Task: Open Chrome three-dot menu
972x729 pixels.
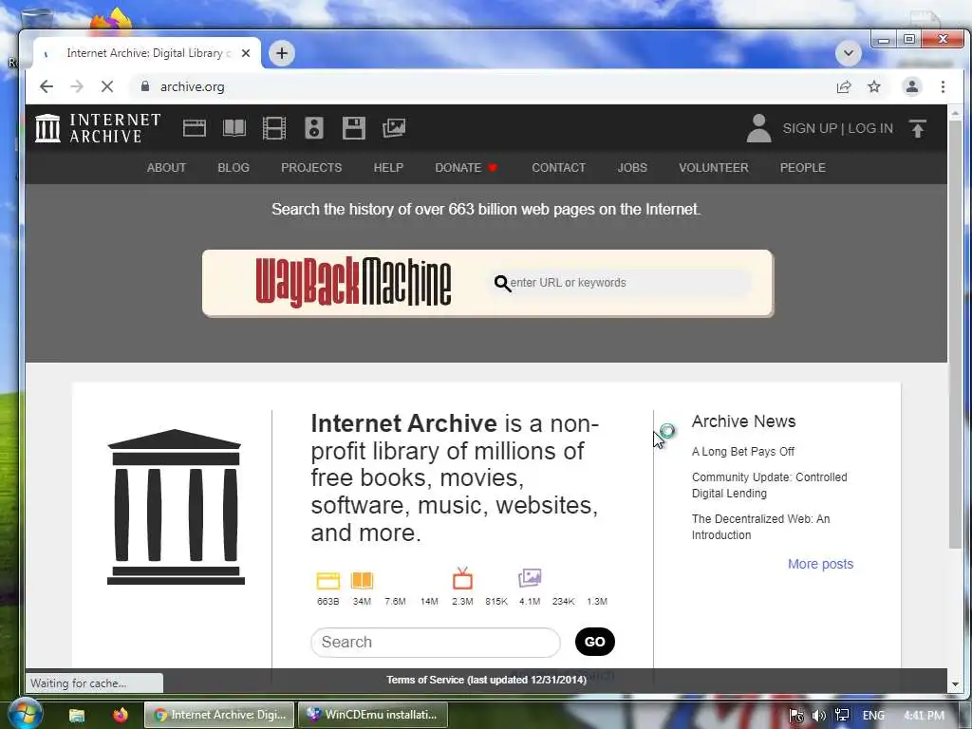Action: (x=943, y=86)
